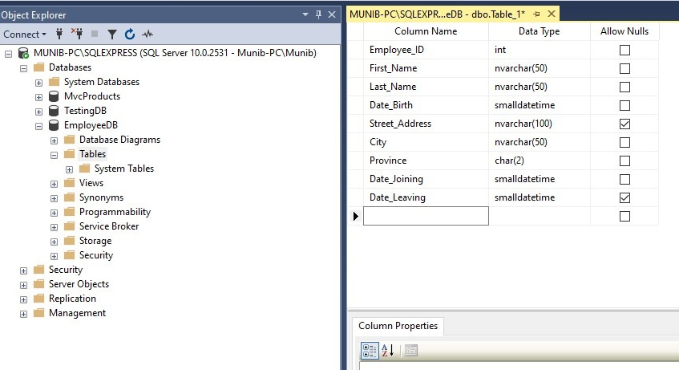Click the Synonyms folder icon
This screenshot has width=679, height=370.
pyautogui.click(x=69, y=197)
